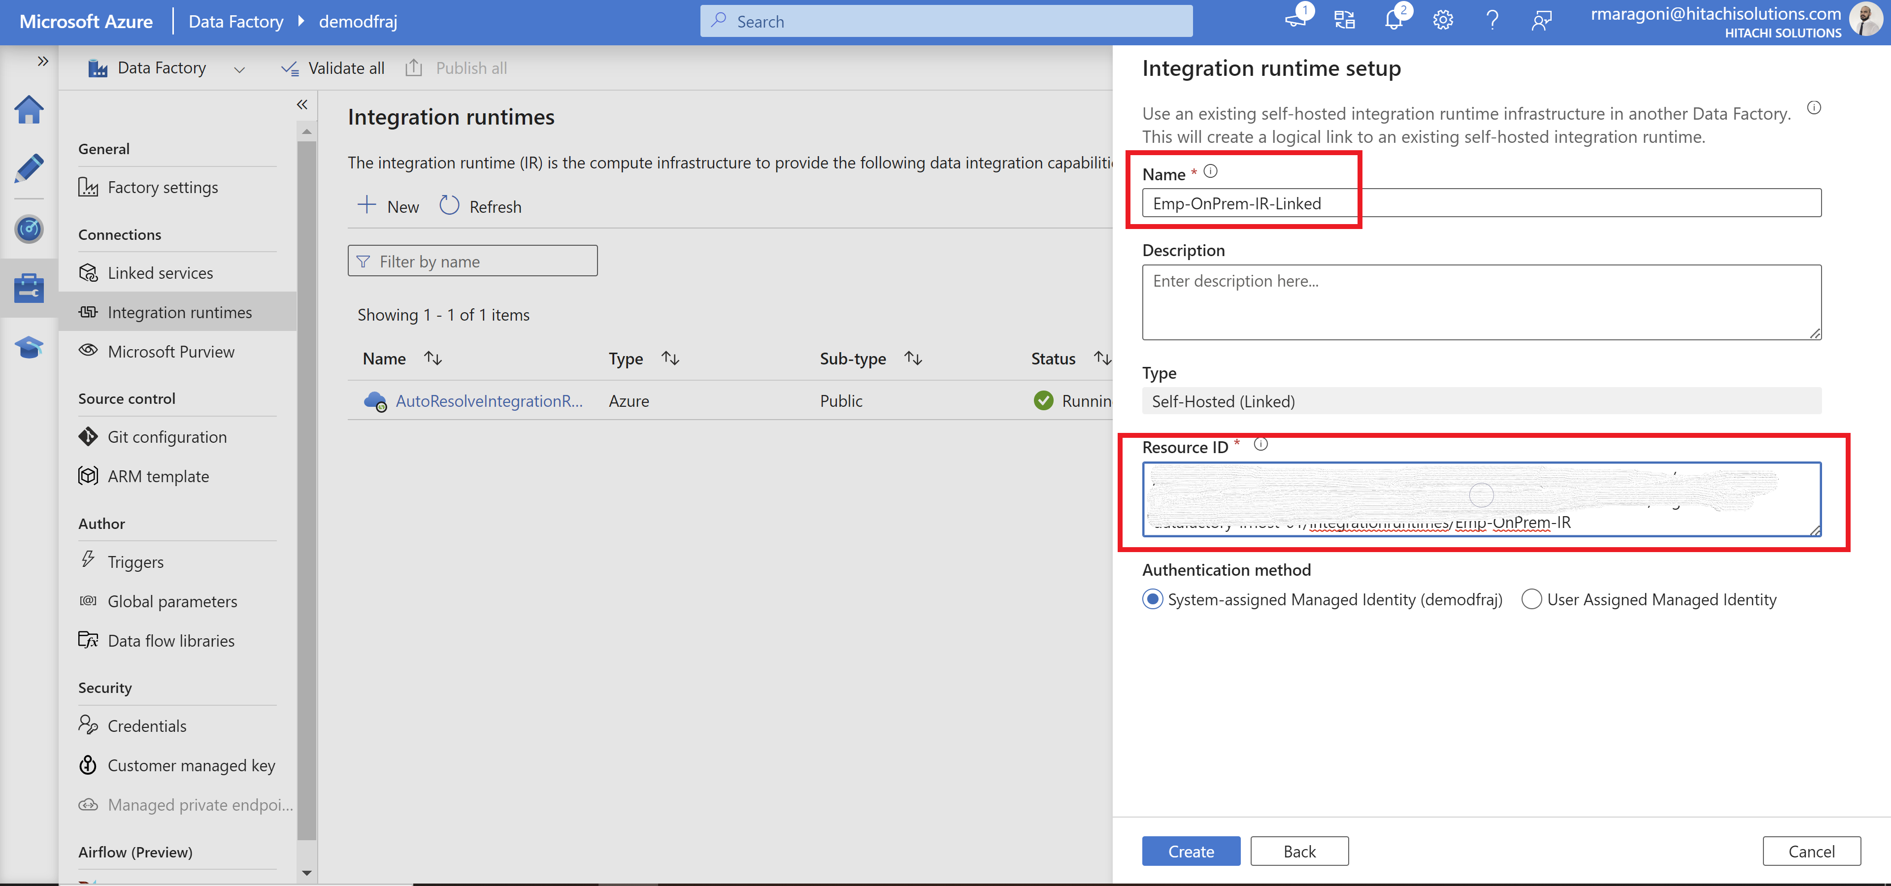Click the Back button
1891x886 pixels.
coord(1299,851)
